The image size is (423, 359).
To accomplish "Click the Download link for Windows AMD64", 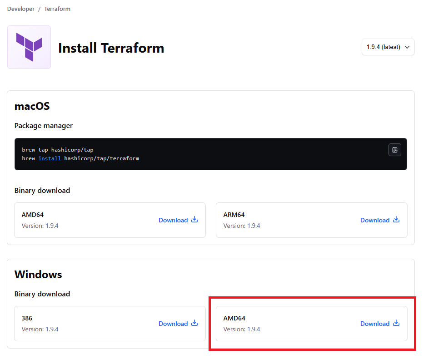I will click(380, 324).
